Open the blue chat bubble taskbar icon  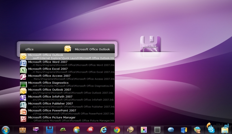[x=171, y=130]
